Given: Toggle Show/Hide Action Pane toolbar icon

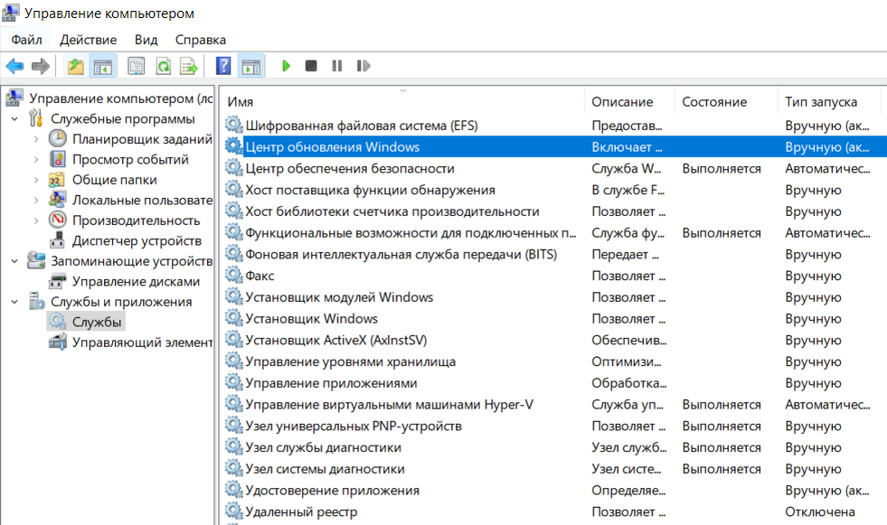Looking at the screenshot, I should click(x=251, y=66).
